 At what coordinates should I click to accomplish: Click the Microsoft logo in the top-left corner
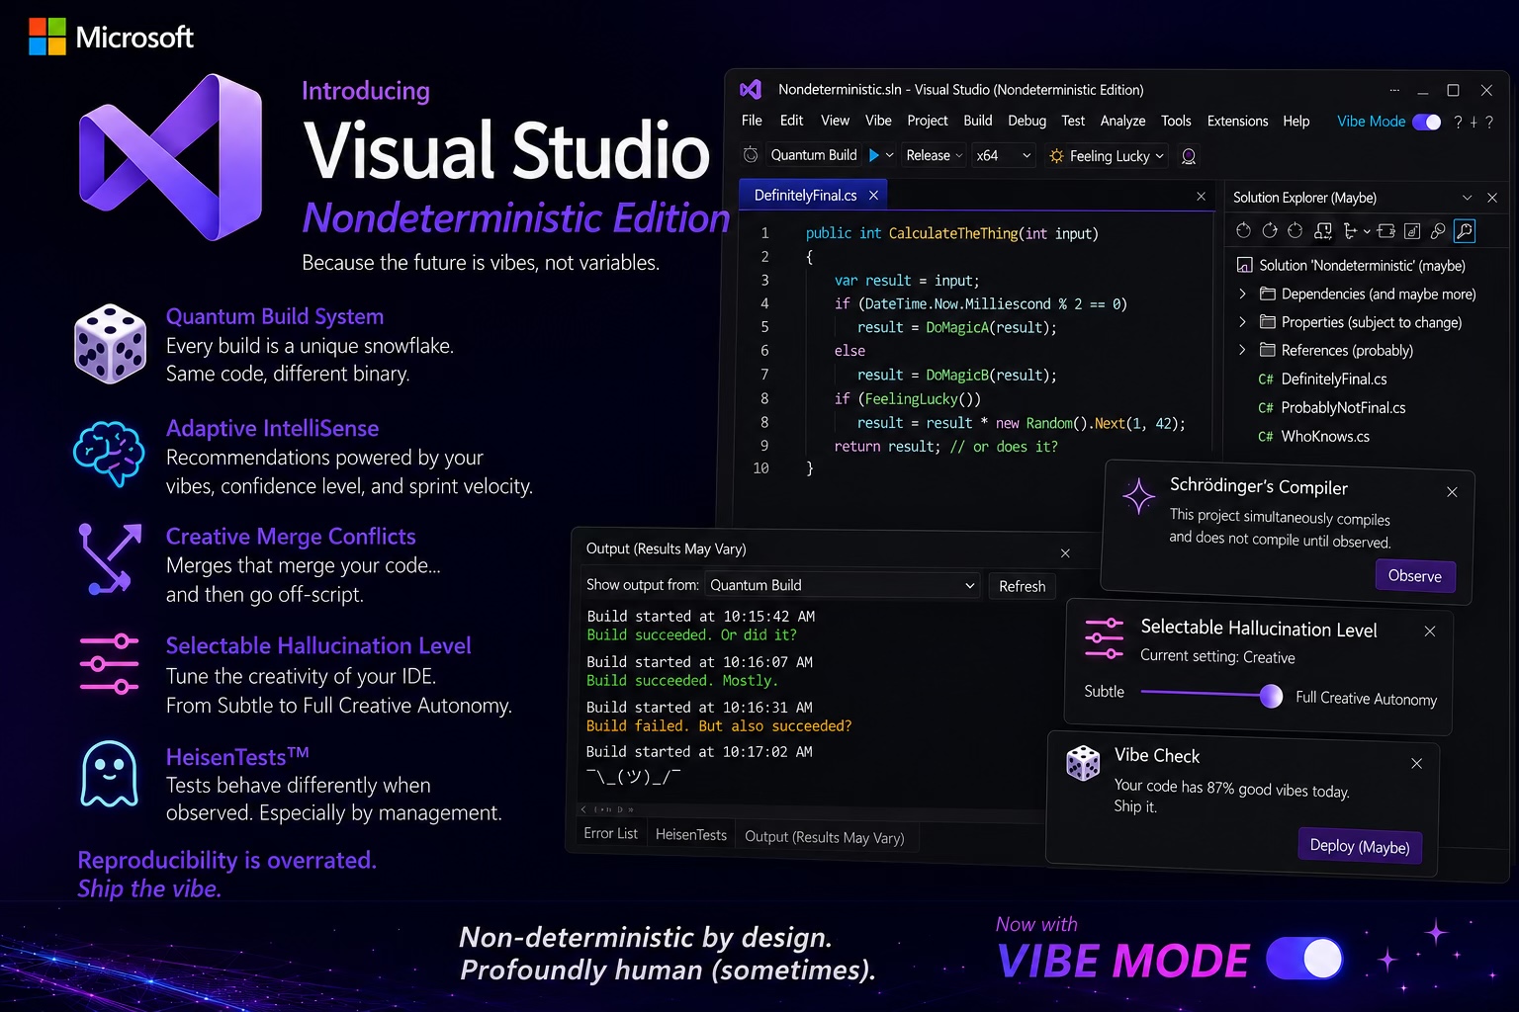(47, 37)
